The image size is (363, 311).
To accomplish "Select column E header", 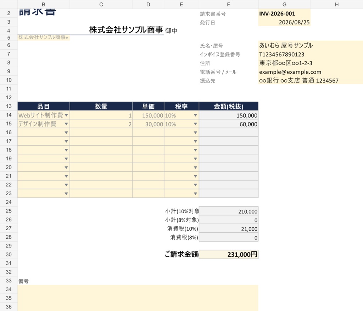I will pyautogui.click(x=181, y=4).
